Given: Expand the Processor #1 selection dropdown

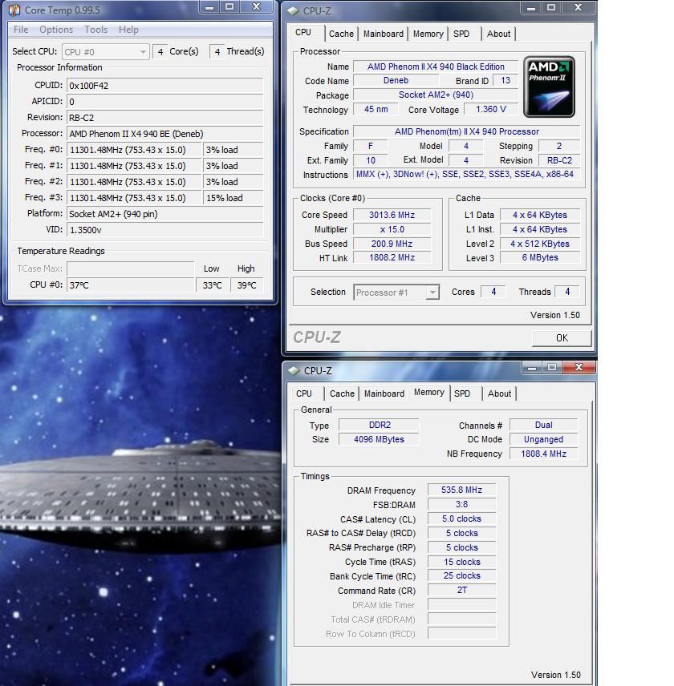Looking at the screenshot, I should [x=396, y=293].
